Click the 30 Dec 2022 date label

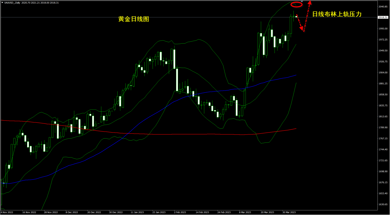point(116,212)
